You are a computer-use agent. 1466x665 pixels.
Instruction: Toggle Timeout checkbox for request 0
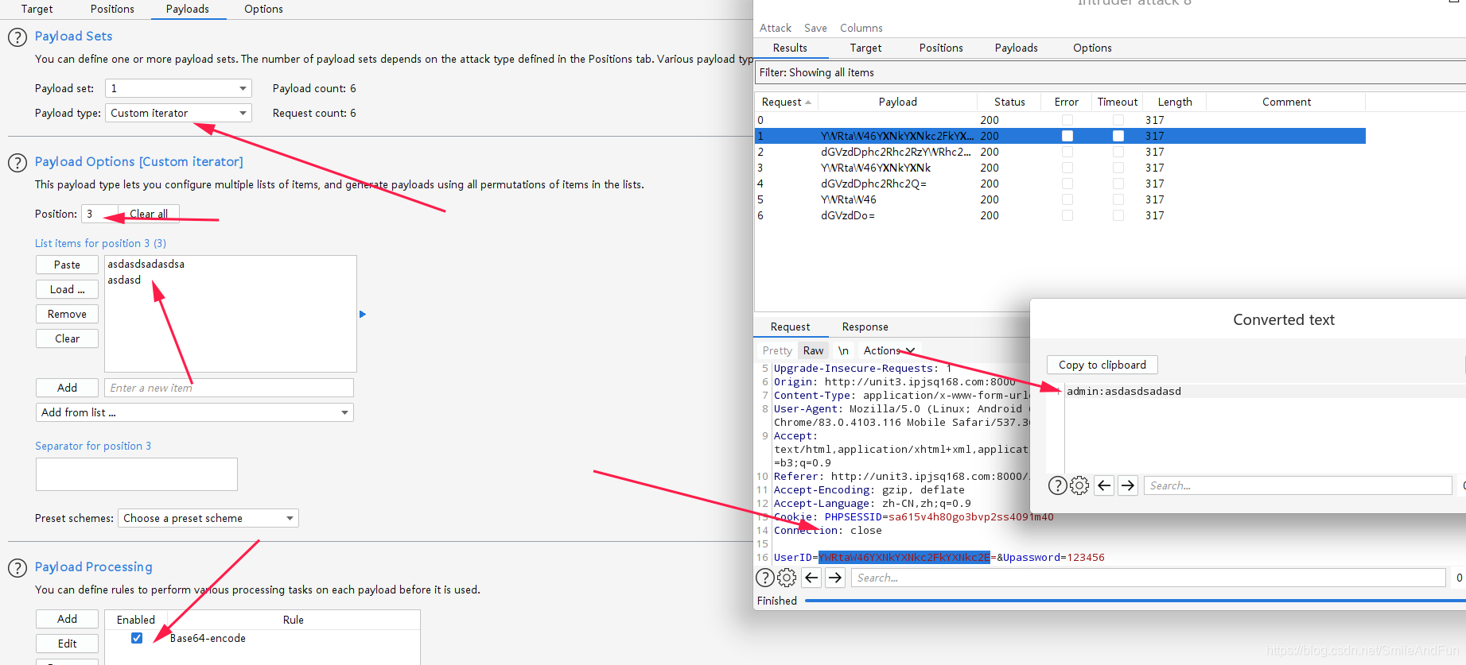click(x=1118, y=120)
